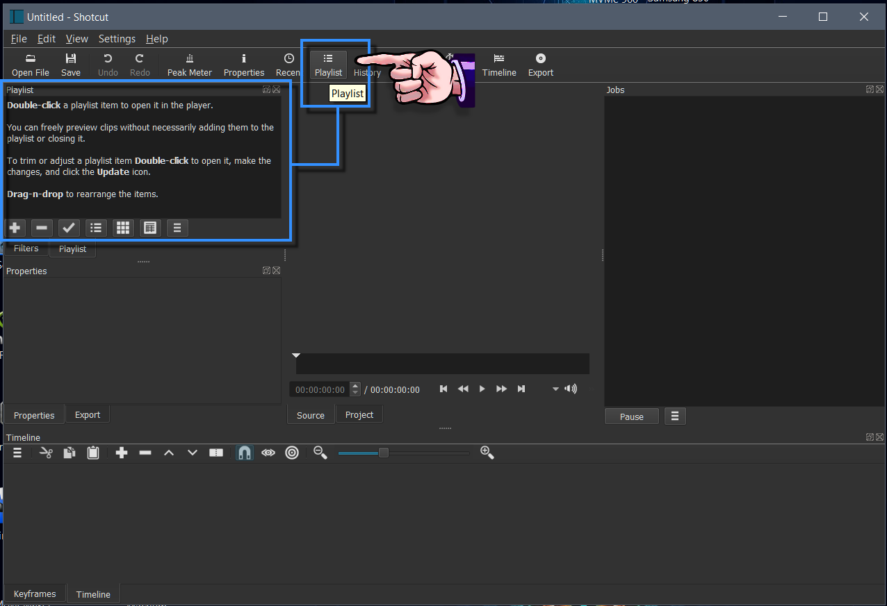Viewport: 887px width, 606px height.
Task: Click the timeline Overwrite down-arrow icon
Action: [x=193, y=453]
